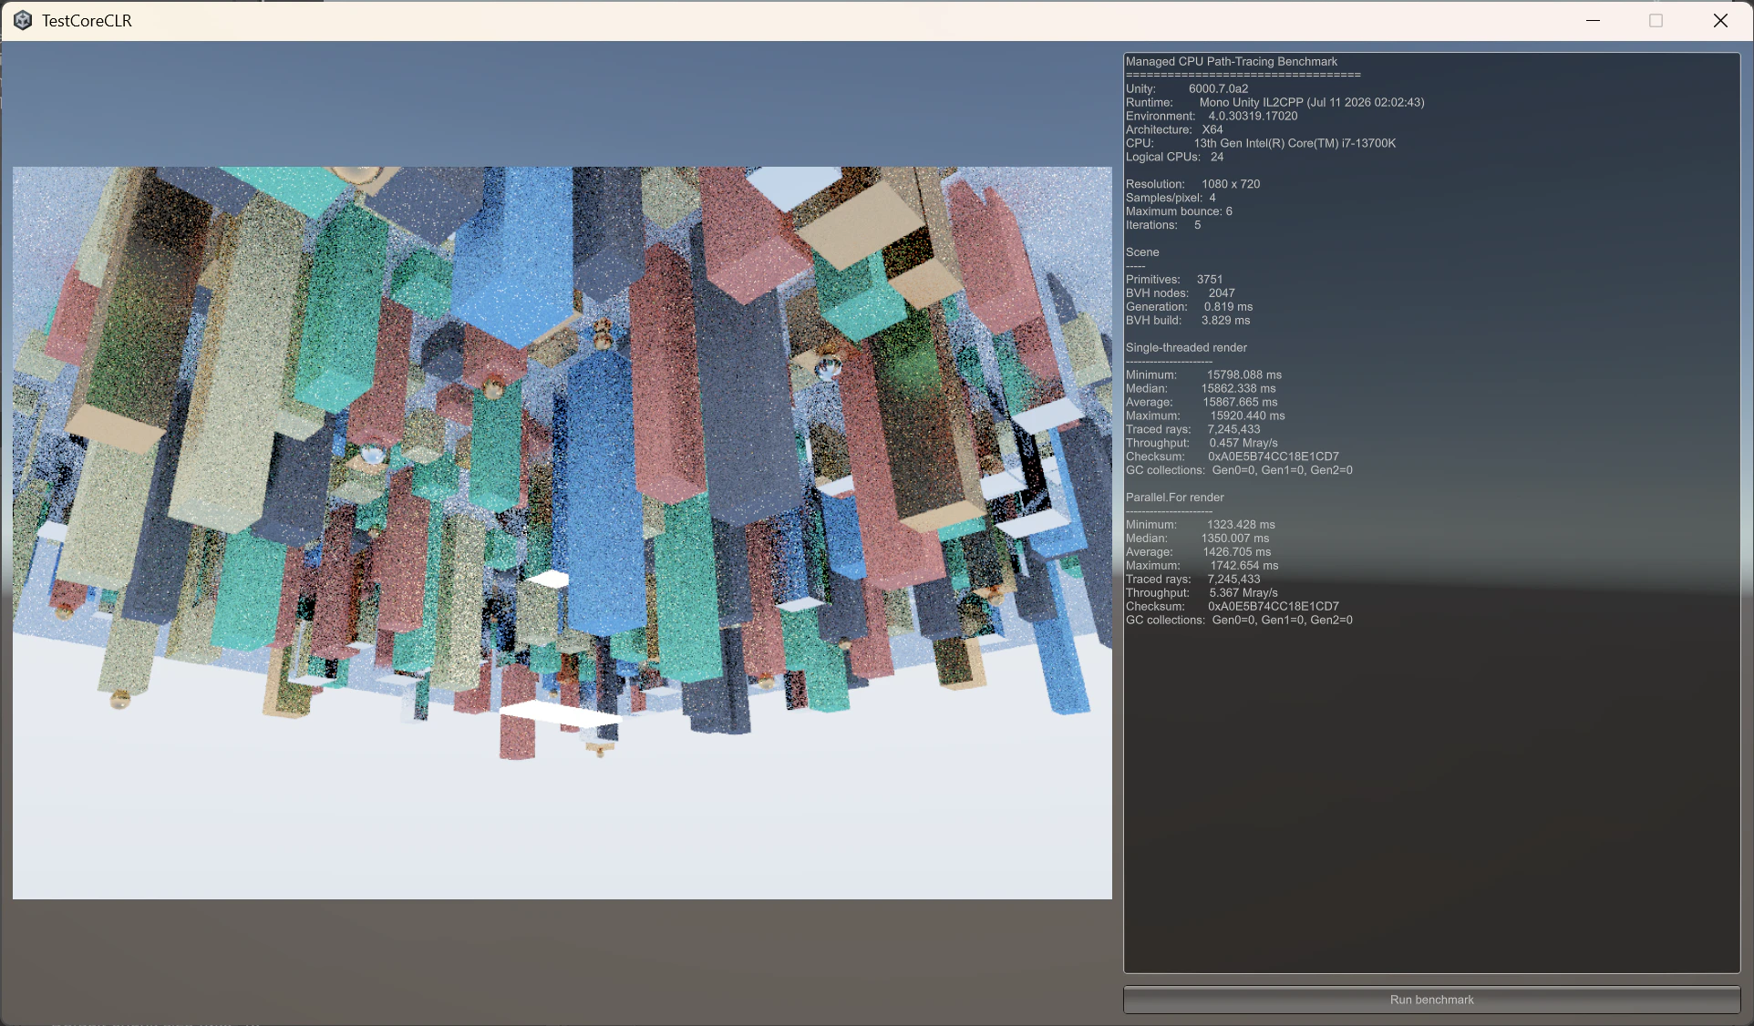Click the path-traced render image

[562, 533]
